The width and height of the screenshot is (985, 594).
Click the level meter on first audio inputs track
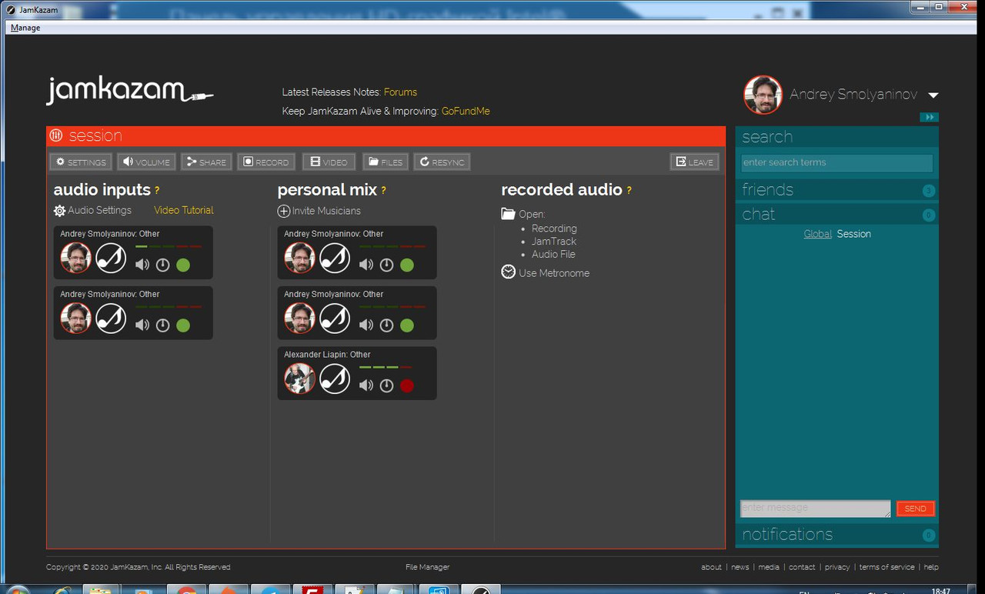click(169, 246)
